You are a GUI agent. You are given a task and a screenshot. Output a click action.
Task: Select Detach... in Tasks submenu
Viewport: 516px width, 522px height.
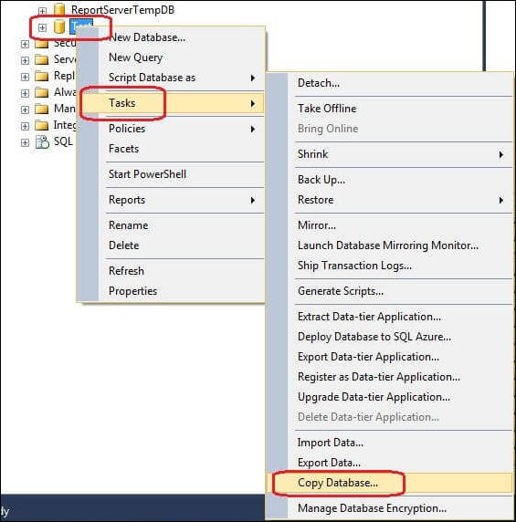pyautogui.click(x=389, y=83)
